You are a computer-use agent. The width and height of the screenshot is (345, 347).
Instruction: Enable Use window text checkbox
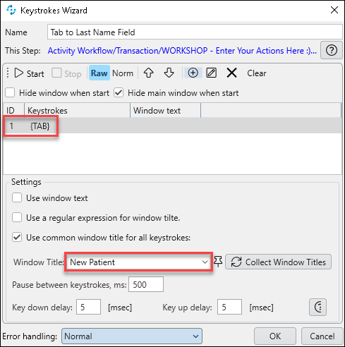click(17, 198)
